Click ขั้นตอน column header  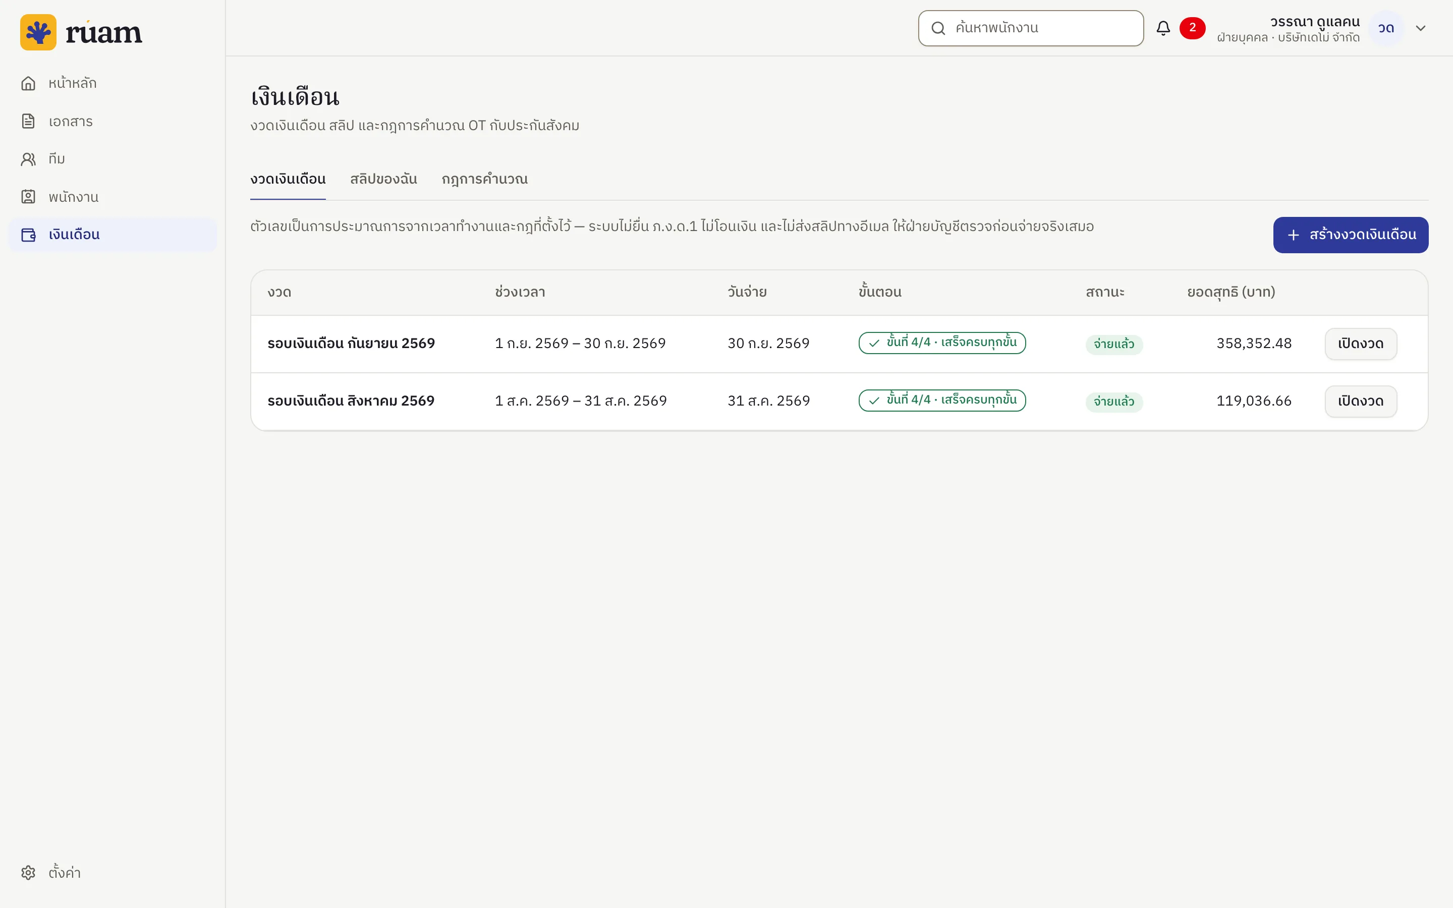click(x=880, y=293)
